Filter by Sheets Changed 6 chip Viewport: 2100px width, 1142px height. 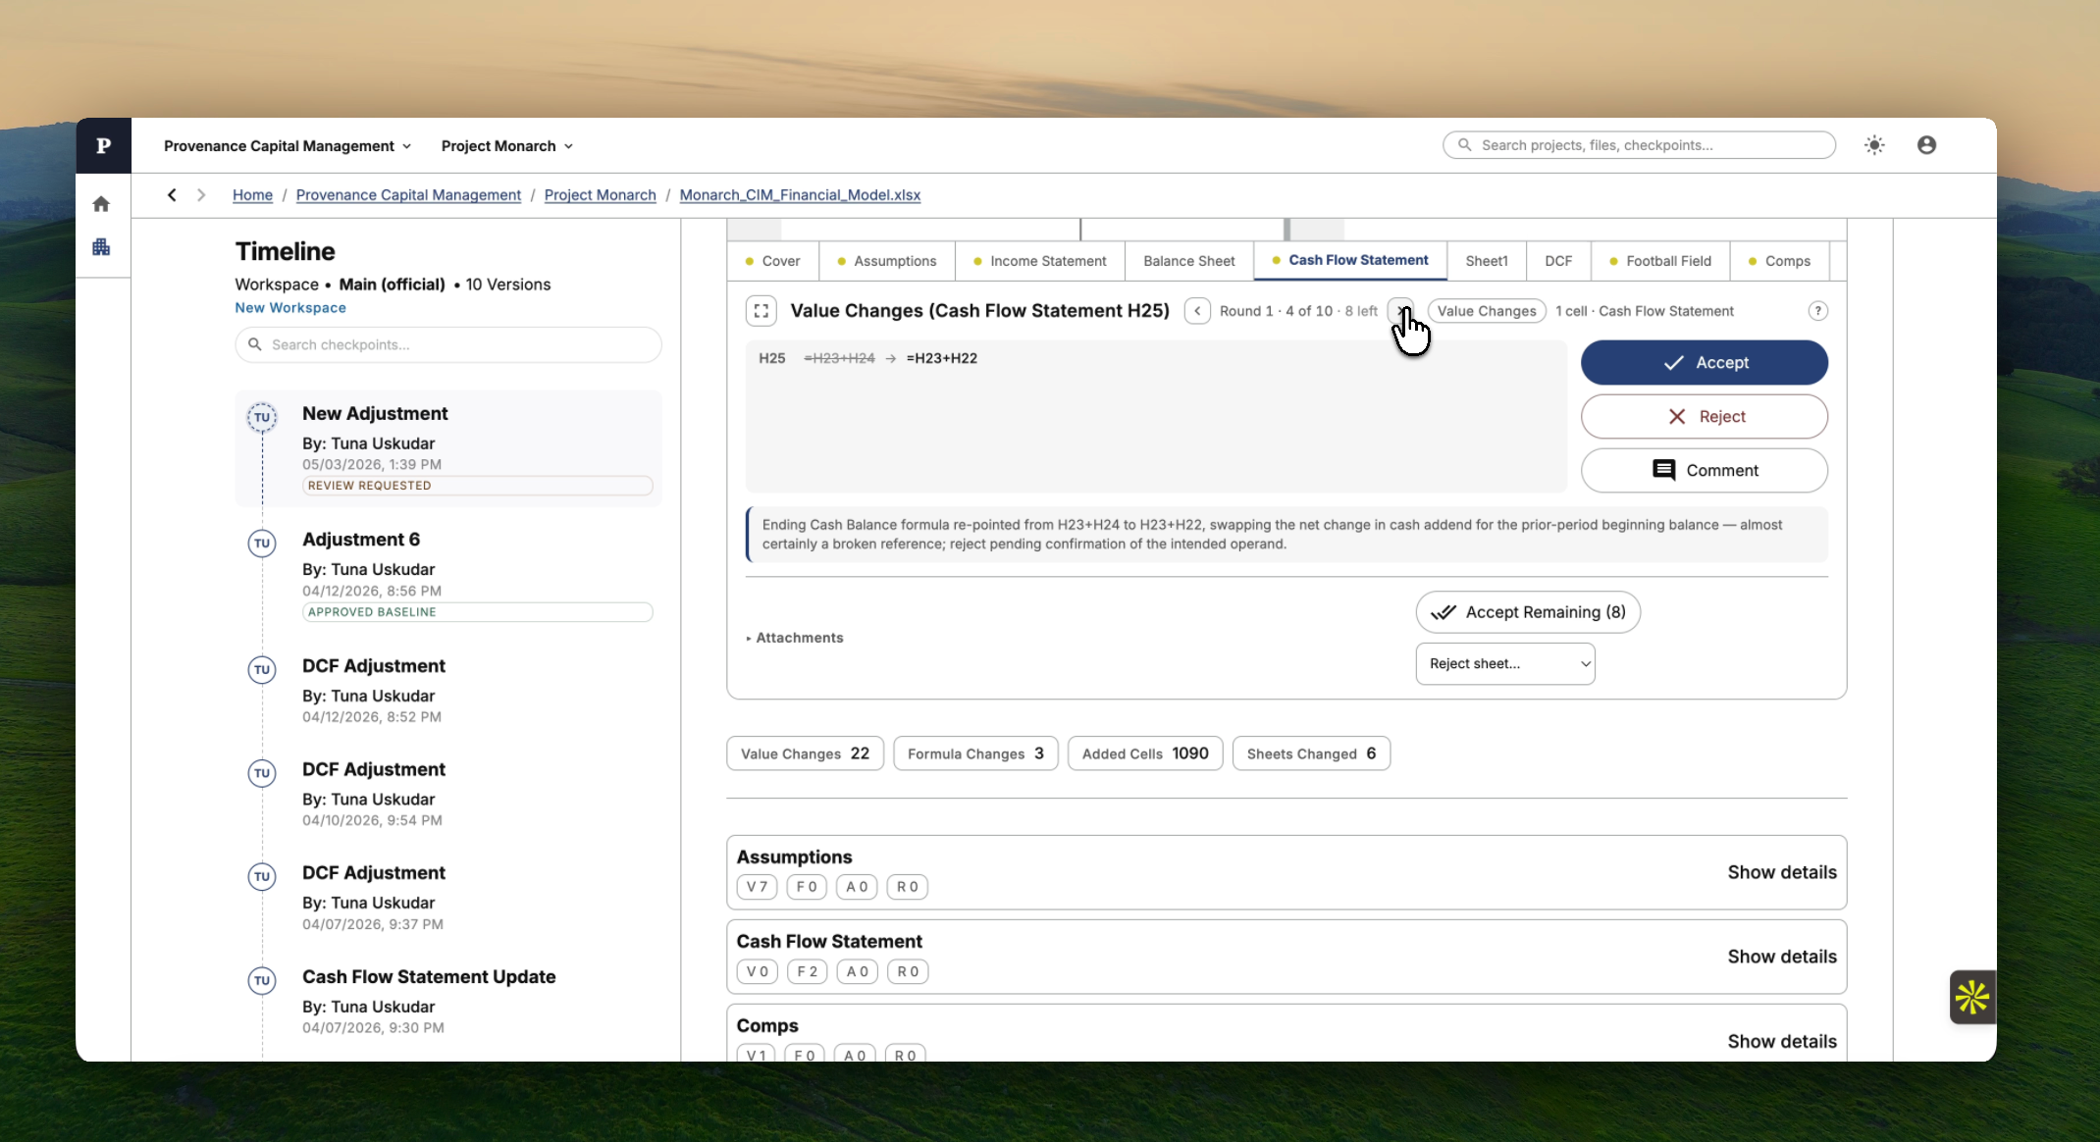1311,753
